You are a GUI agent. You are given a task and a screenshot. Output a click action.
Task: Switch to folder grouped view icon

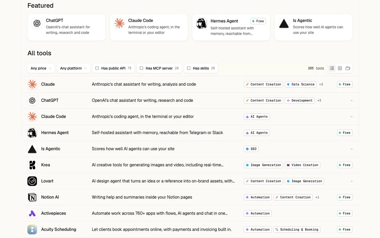(x=348, y=68)
